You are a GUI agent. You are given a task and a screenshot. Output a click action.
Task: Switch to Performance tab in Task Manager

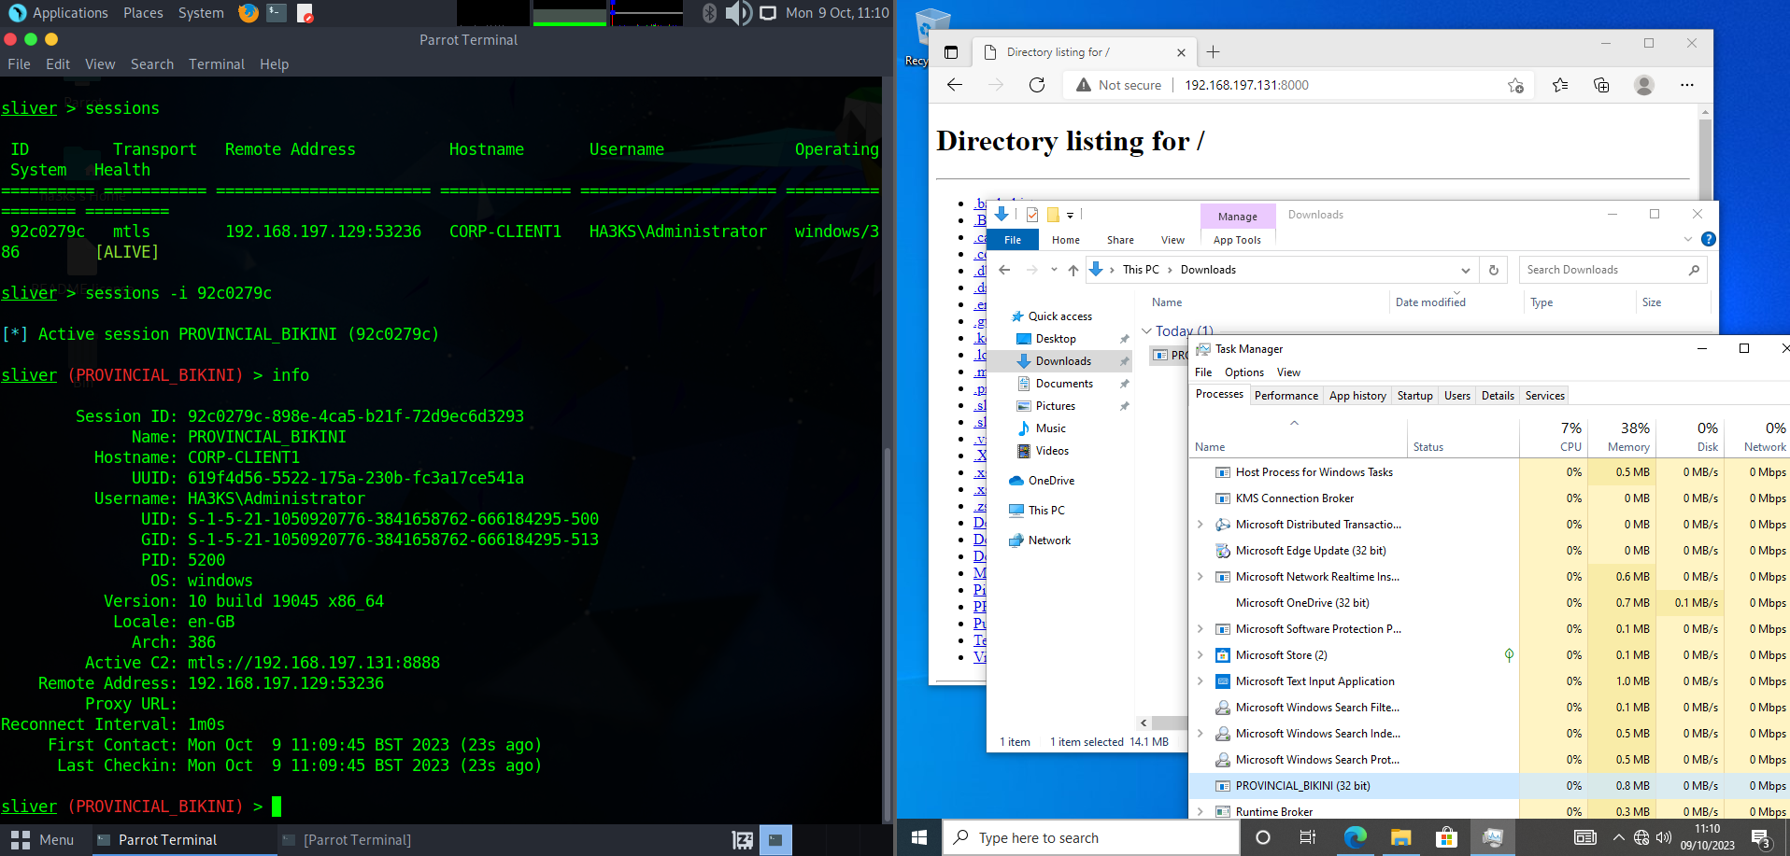(x=1286, y=396)
